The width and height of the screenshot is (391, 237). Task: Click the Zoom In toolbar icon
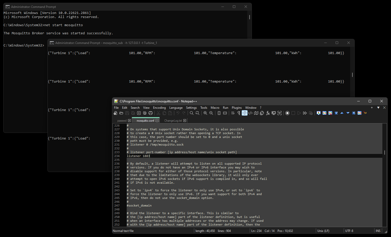(205, 113)
